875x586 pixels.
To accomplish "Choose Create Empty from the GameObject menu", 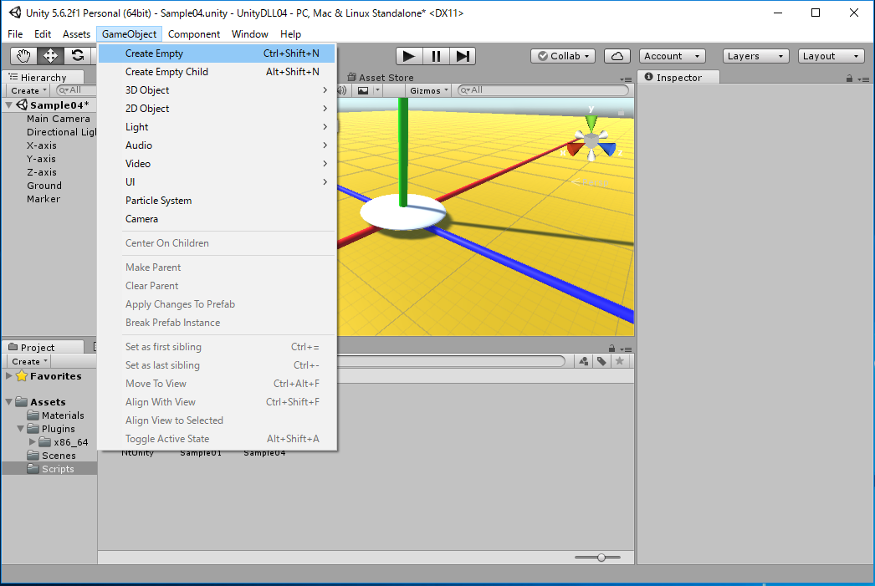I will tap(154, 54).
